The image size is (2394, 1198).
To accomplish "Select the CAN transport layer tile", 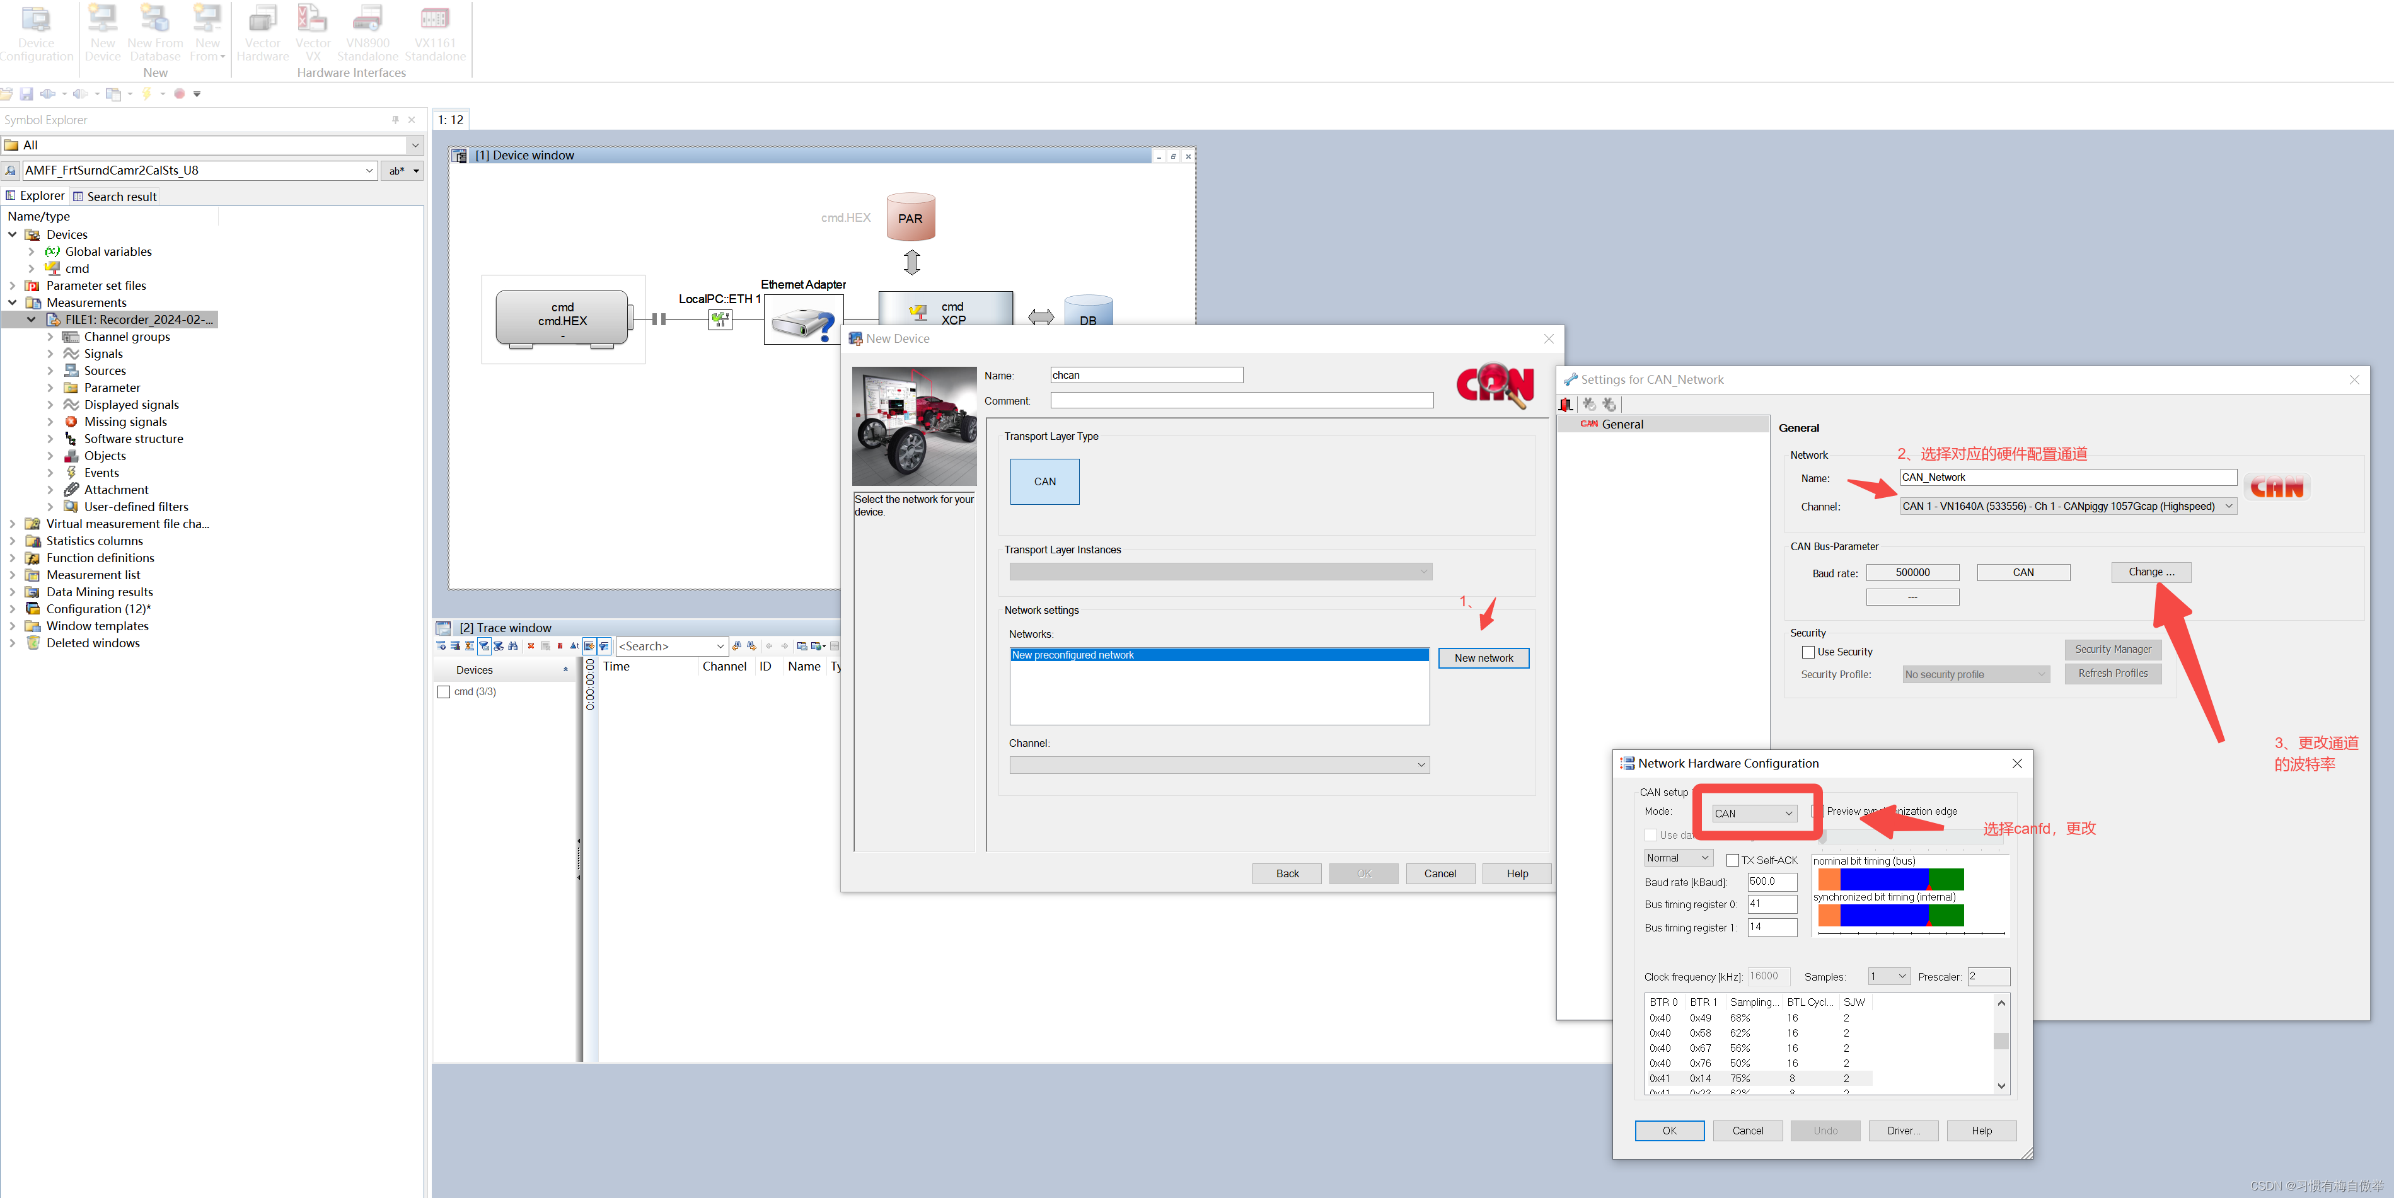I will (1044, 481).
